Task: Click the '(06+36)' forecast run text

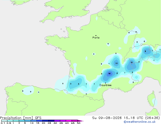Action: (153, 118)
